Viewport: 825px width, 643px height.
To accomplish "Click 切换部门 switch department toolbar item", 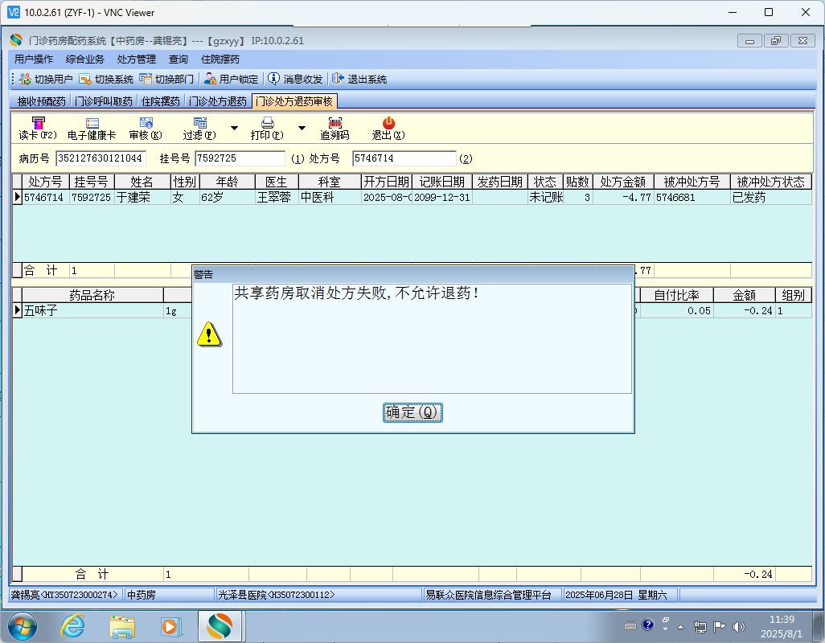I will [166, 79].
